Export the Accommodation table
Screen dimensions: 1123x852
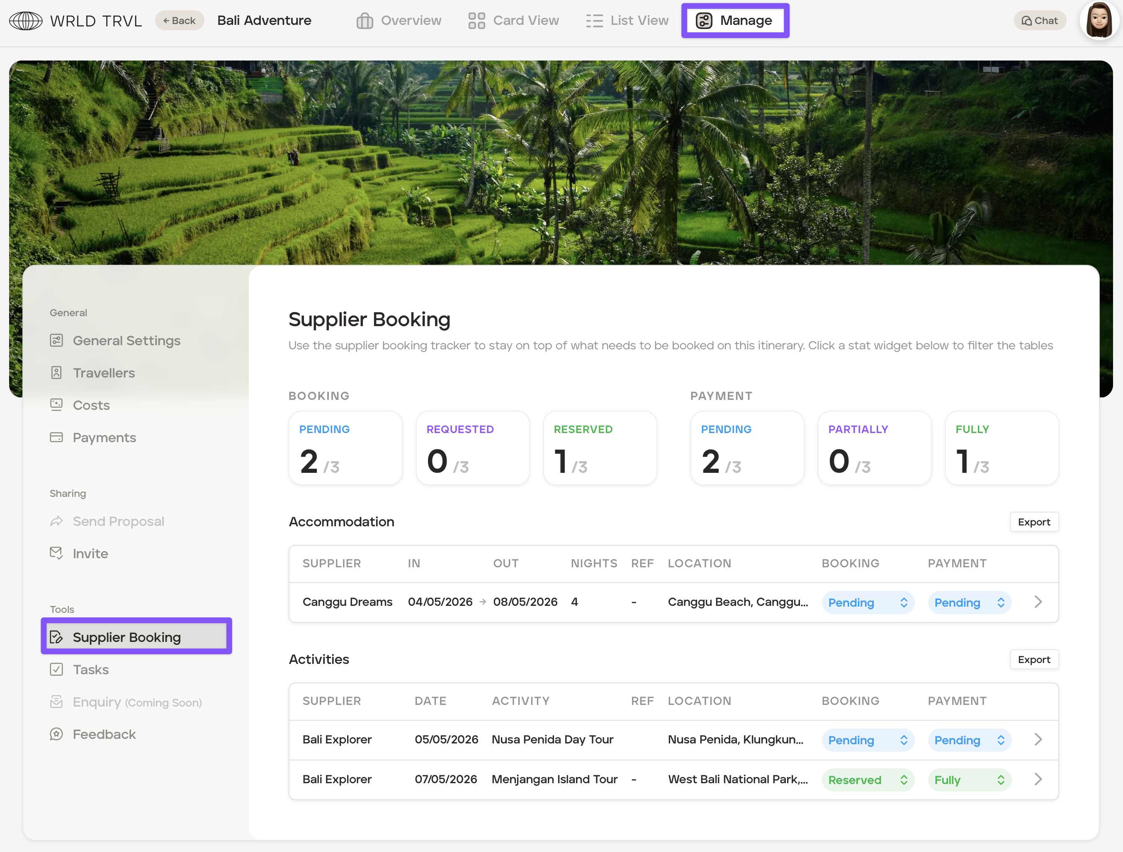pos(1034,522)
